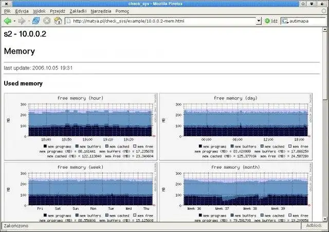Screen dimensions: 329x232
Task: Open the Widok menu
Action: (x=39, y=11)
